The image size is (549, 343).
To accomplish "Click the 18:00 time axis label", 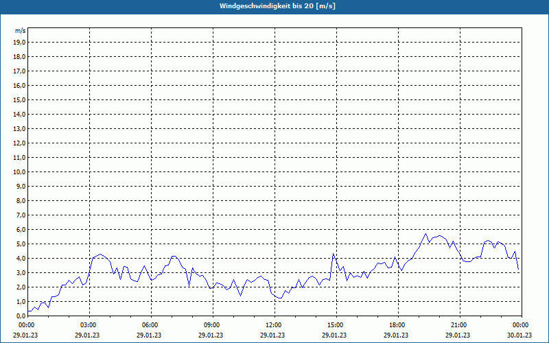I will (397, 325).
